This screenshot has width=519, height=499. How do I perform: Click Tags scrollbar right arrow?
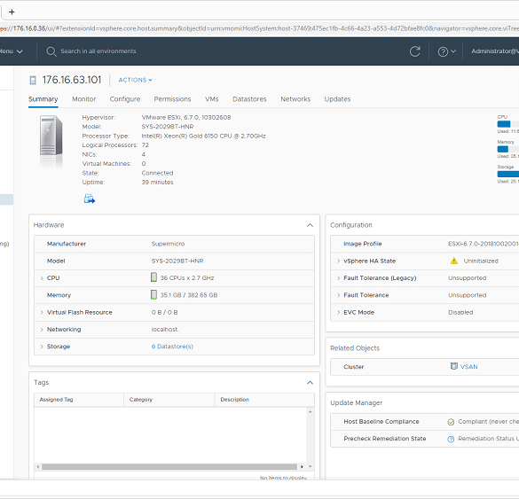coord(302,467)
